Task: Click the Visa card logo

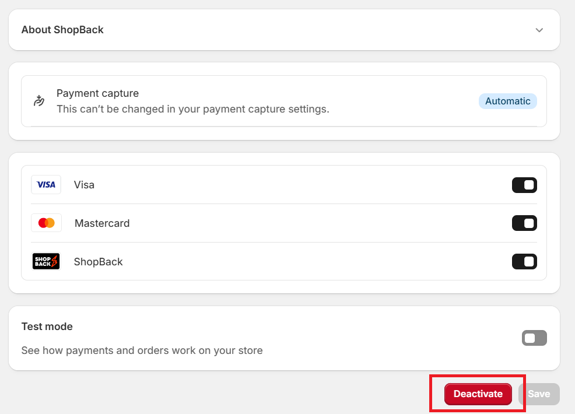Action: pyautogui.click(x=46, y=184)
